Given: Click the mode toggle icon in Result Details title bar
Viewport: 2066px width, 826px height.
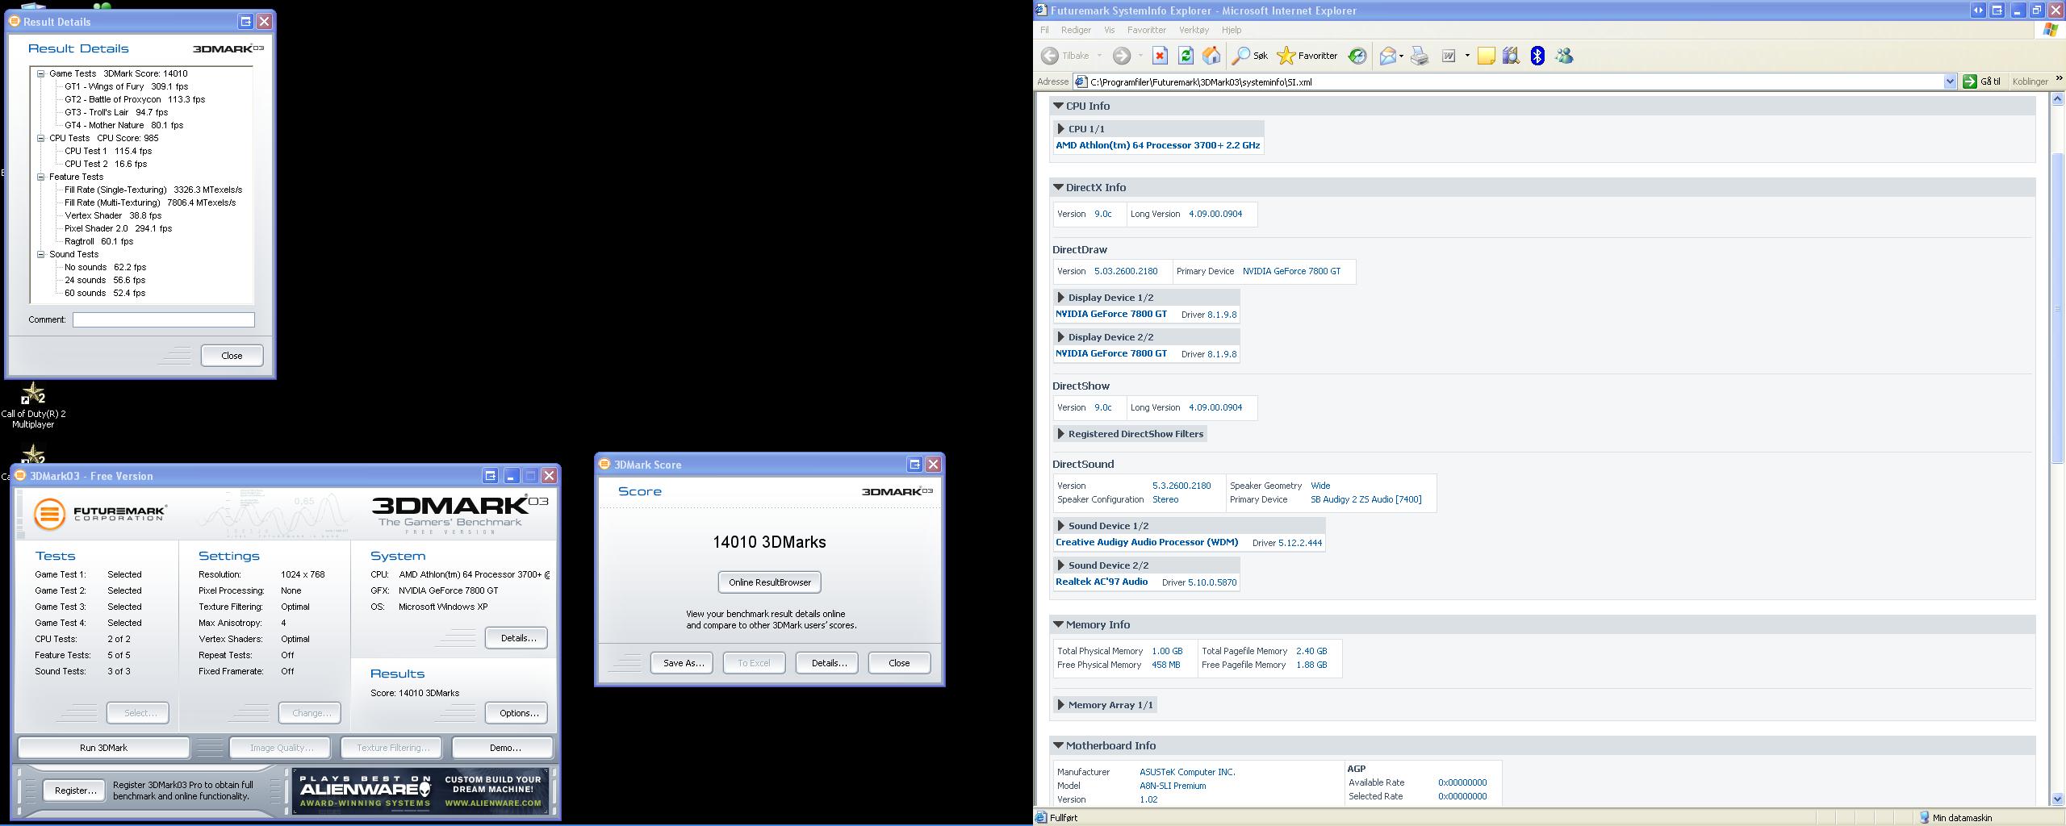Looking at the screenshot, I should 246,22.
